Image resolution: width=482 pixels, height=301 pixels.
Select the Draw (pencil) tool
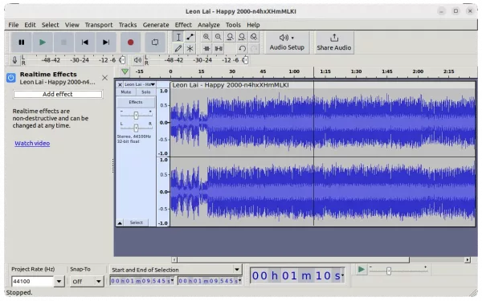tap(178, 48)
